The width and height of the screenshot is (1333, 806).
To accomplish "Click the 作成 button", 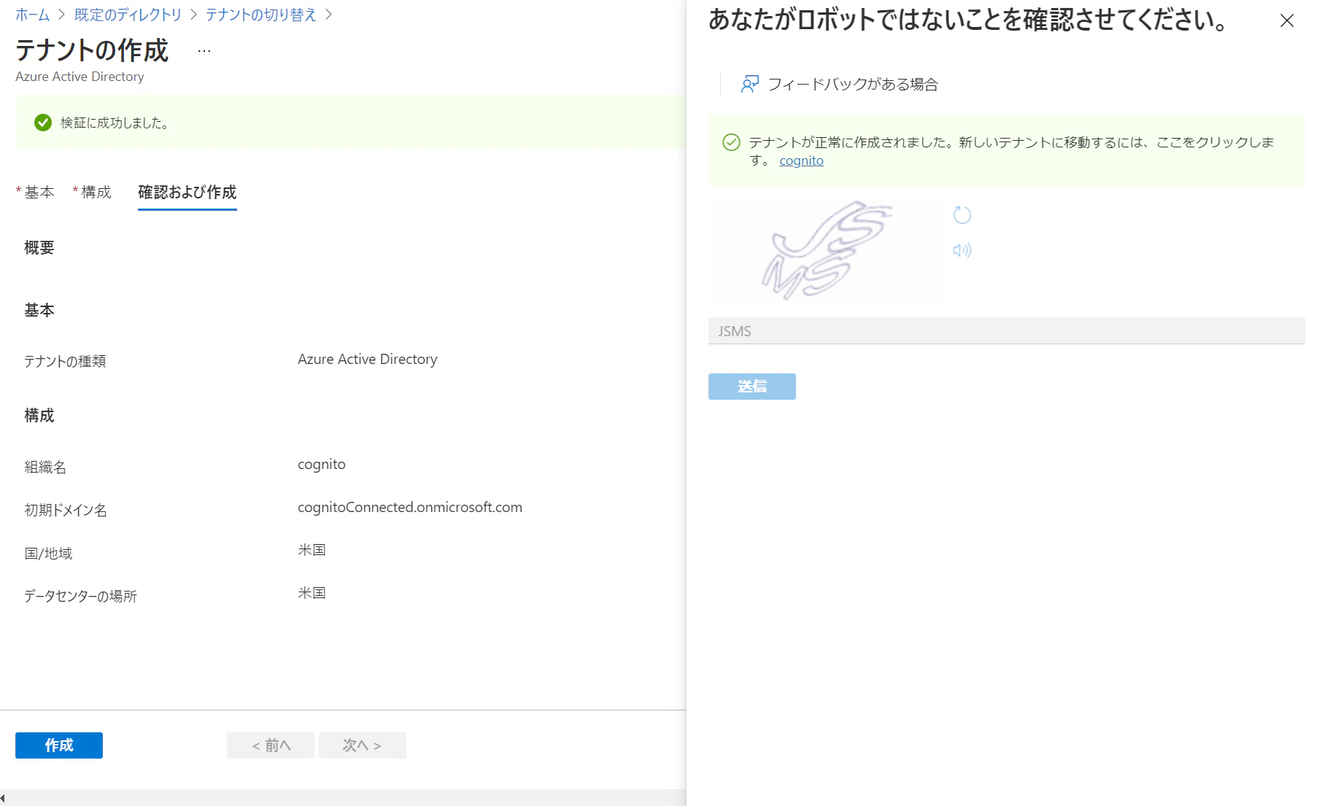I will pos(59,745).
